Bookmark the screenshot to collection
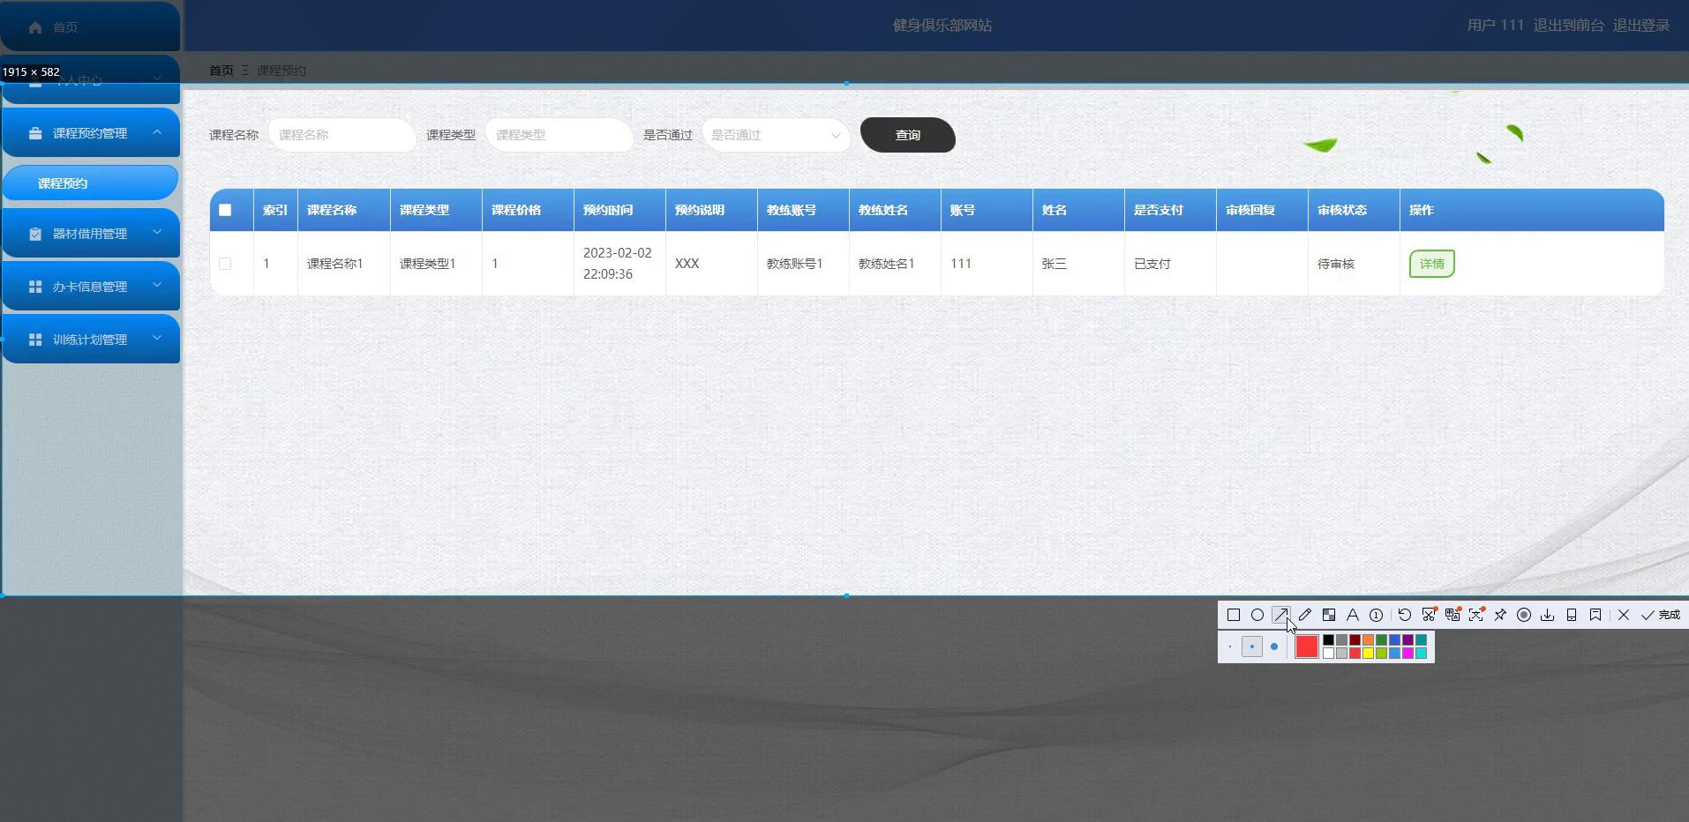Screen dimensions: 1689x822 pos(1595,615)
